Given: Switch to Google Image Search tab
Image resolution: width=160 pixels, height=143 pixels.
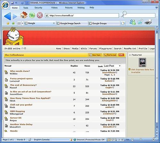Looking at the screenshot, I should pyautogui.click(x=72, y=23).
